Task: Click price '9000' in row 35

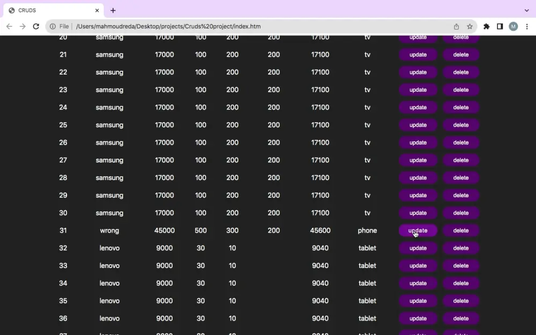Action: [x=165, y=301]
